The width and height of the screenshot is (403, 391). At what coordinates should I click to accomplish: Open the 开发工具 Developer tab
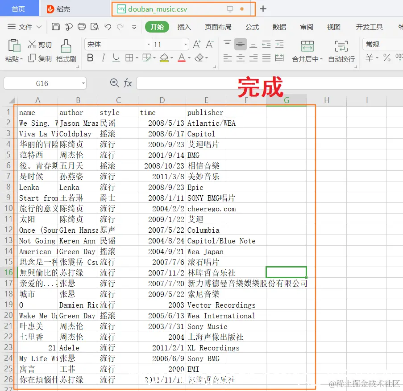pyautogui.click(x=370, y=27)
